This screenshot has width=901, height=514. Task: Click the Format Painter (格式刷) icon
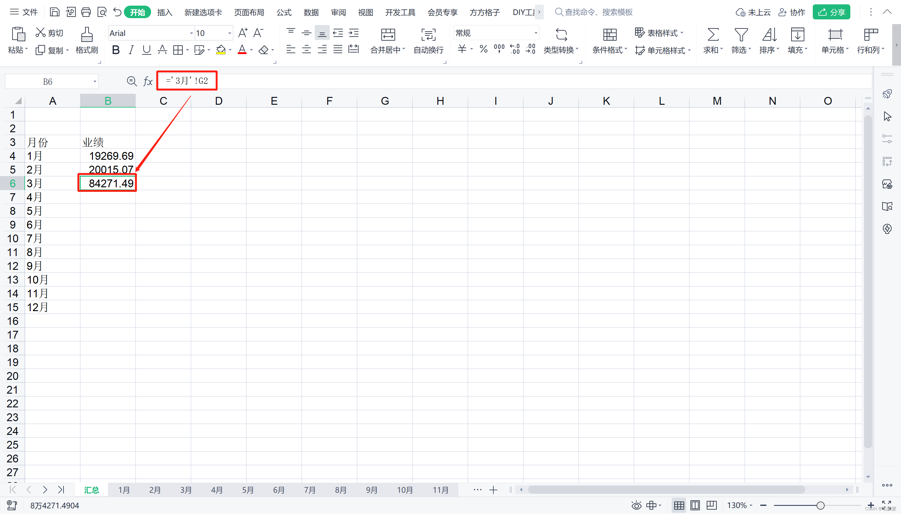87,34
